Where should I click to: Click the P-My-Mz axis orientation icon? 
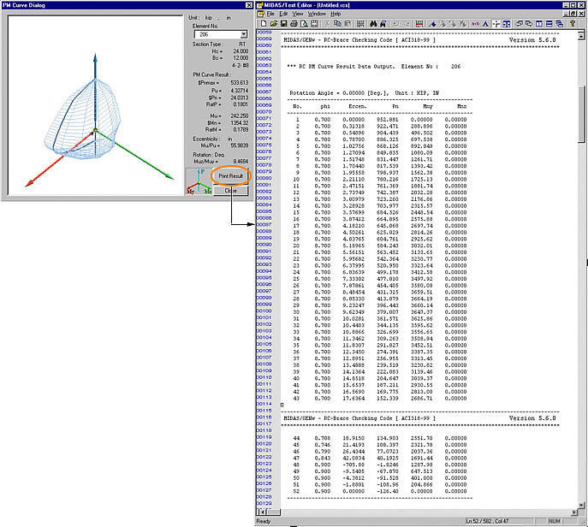click(x=199, y=181)
